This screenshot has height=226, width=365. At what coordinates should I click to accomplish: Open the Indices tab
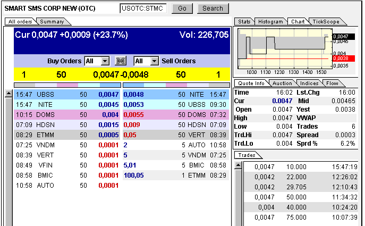click(x=309, y=83)
